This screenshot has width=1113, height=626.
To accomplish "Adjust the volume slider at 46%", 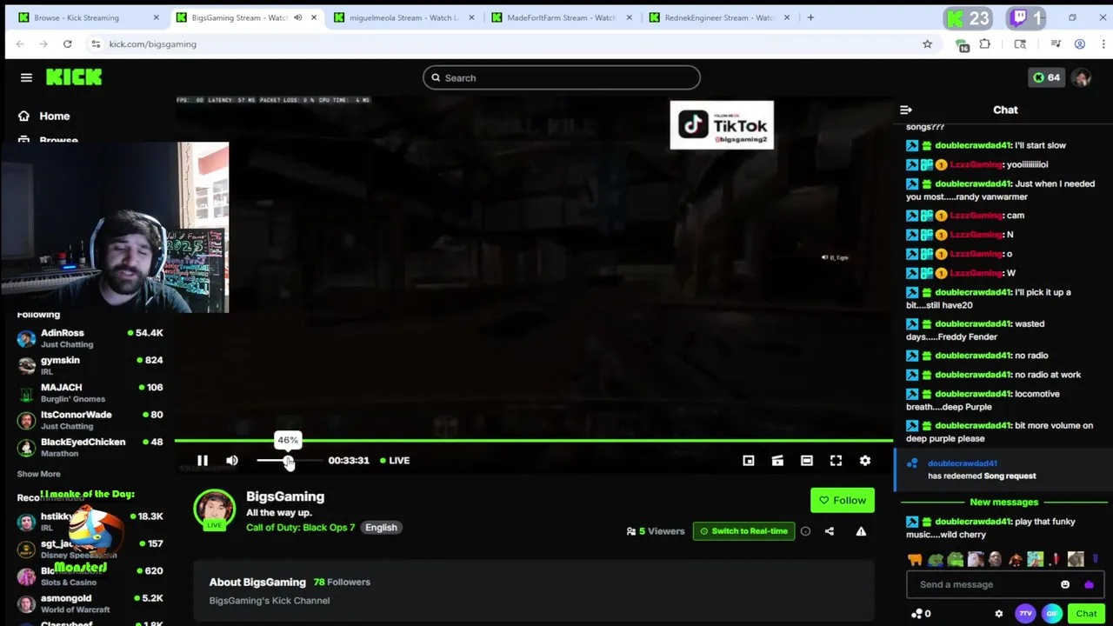I will (x=288, y=460).
